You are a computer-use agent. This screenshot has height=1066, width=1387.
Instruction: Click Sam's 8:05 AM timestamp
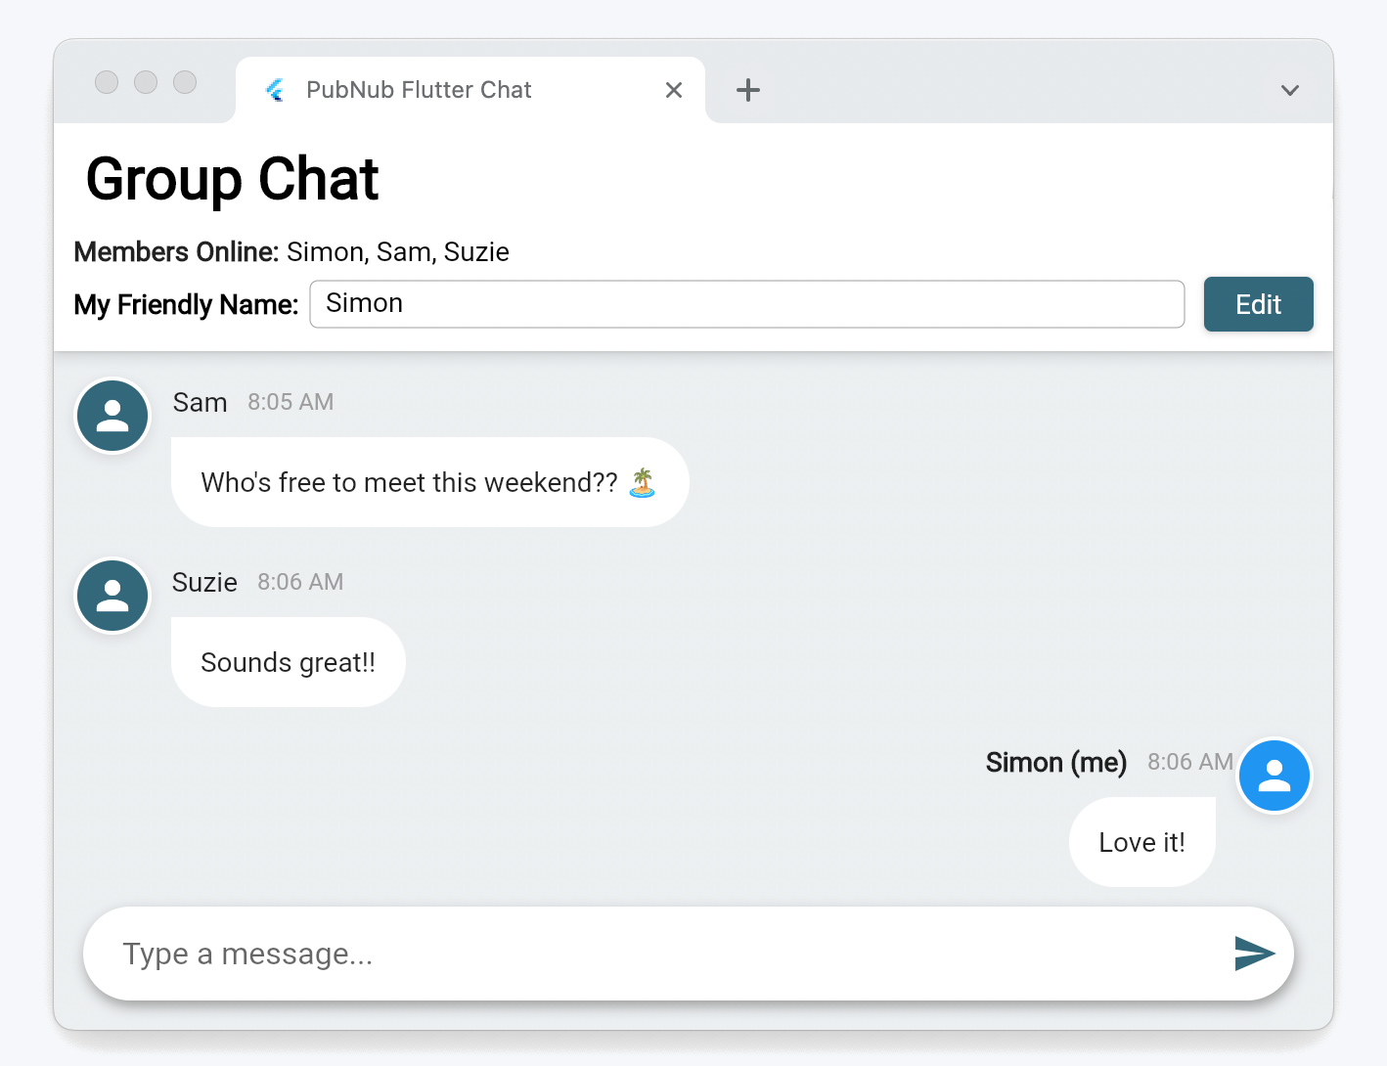[291, 402]
